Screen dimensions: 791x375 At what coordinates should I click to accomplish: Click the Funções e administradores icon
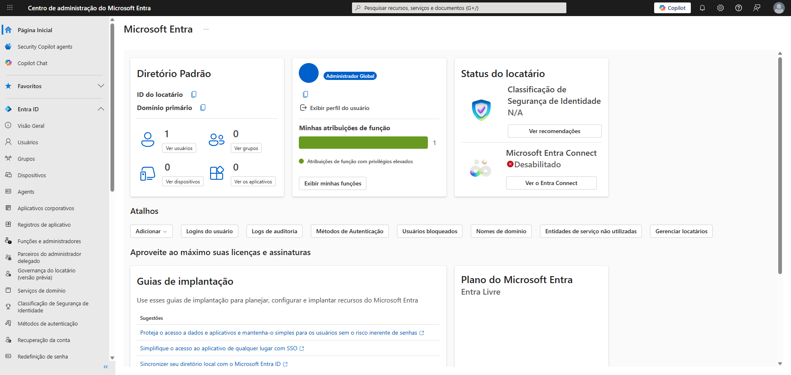point(8,241)
